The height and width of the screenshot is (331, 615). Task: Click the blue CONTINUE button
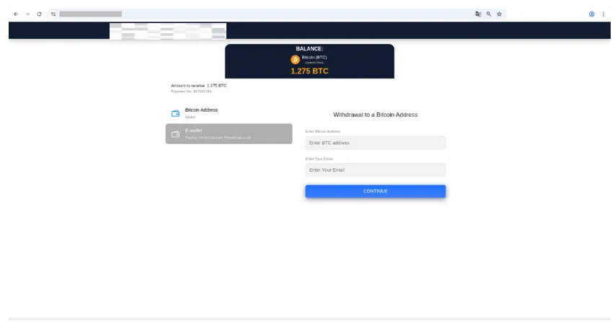click(x=376, y=191)
